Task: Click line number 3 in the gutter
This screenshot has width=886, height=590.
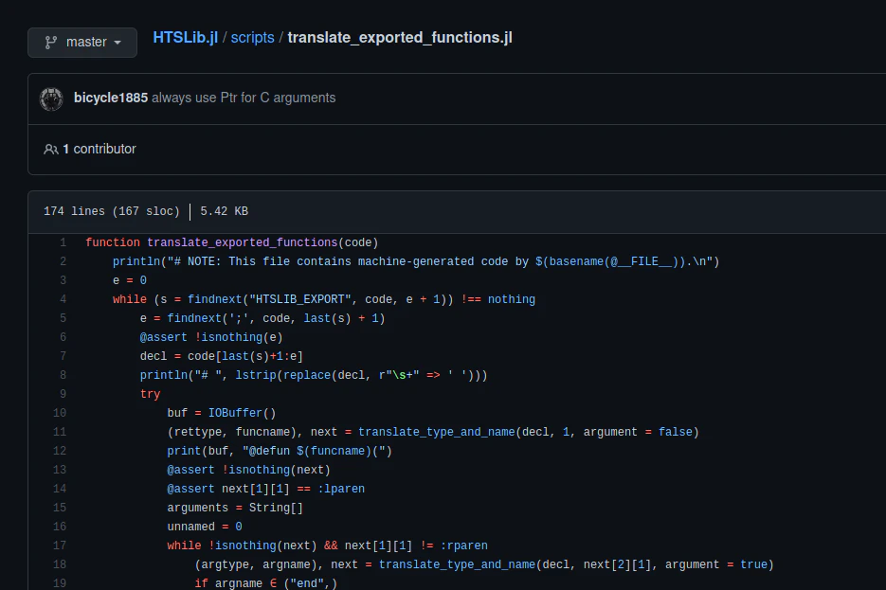Action: (x=63, y=280)
